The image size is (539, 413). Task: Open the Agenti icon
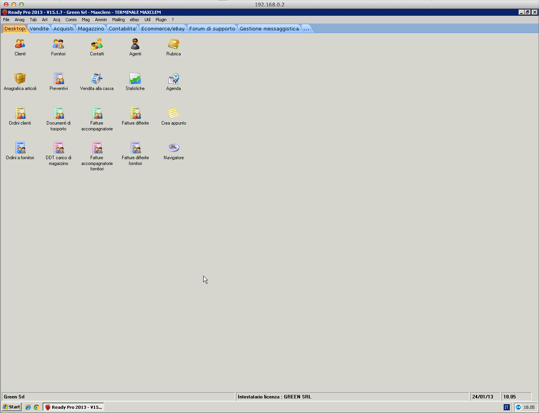tap(135, 44)
